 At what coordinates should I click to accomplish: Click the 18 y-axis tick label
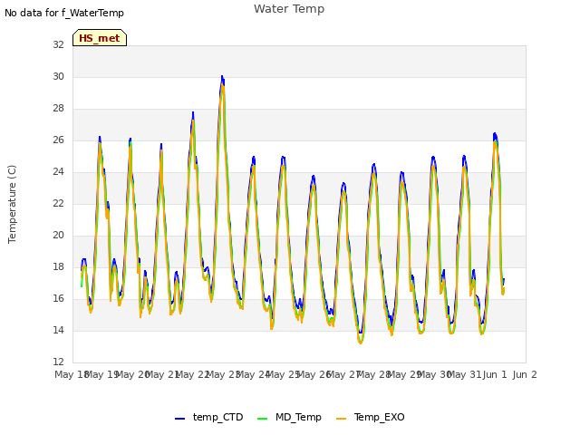tap(58, 267)
